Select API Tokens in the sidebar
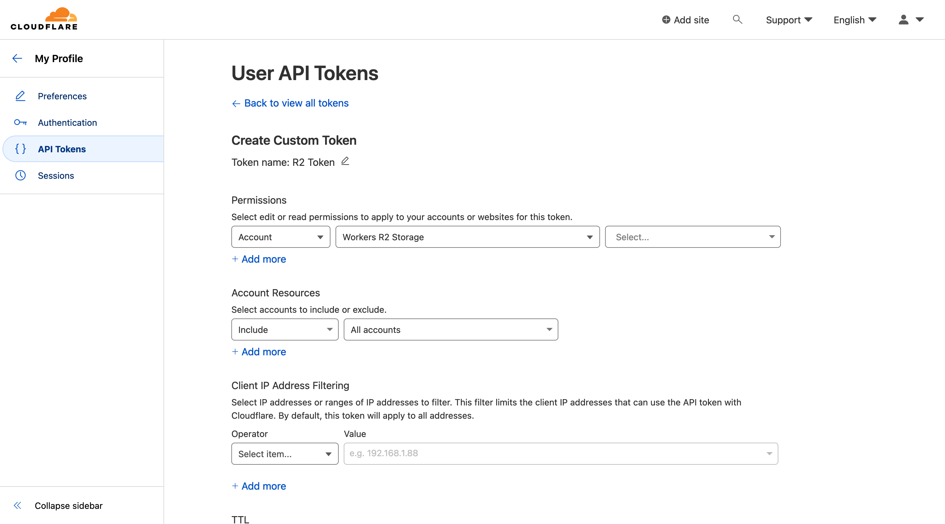The width and height of the screenshot is (945, 524). coord(62,149)
